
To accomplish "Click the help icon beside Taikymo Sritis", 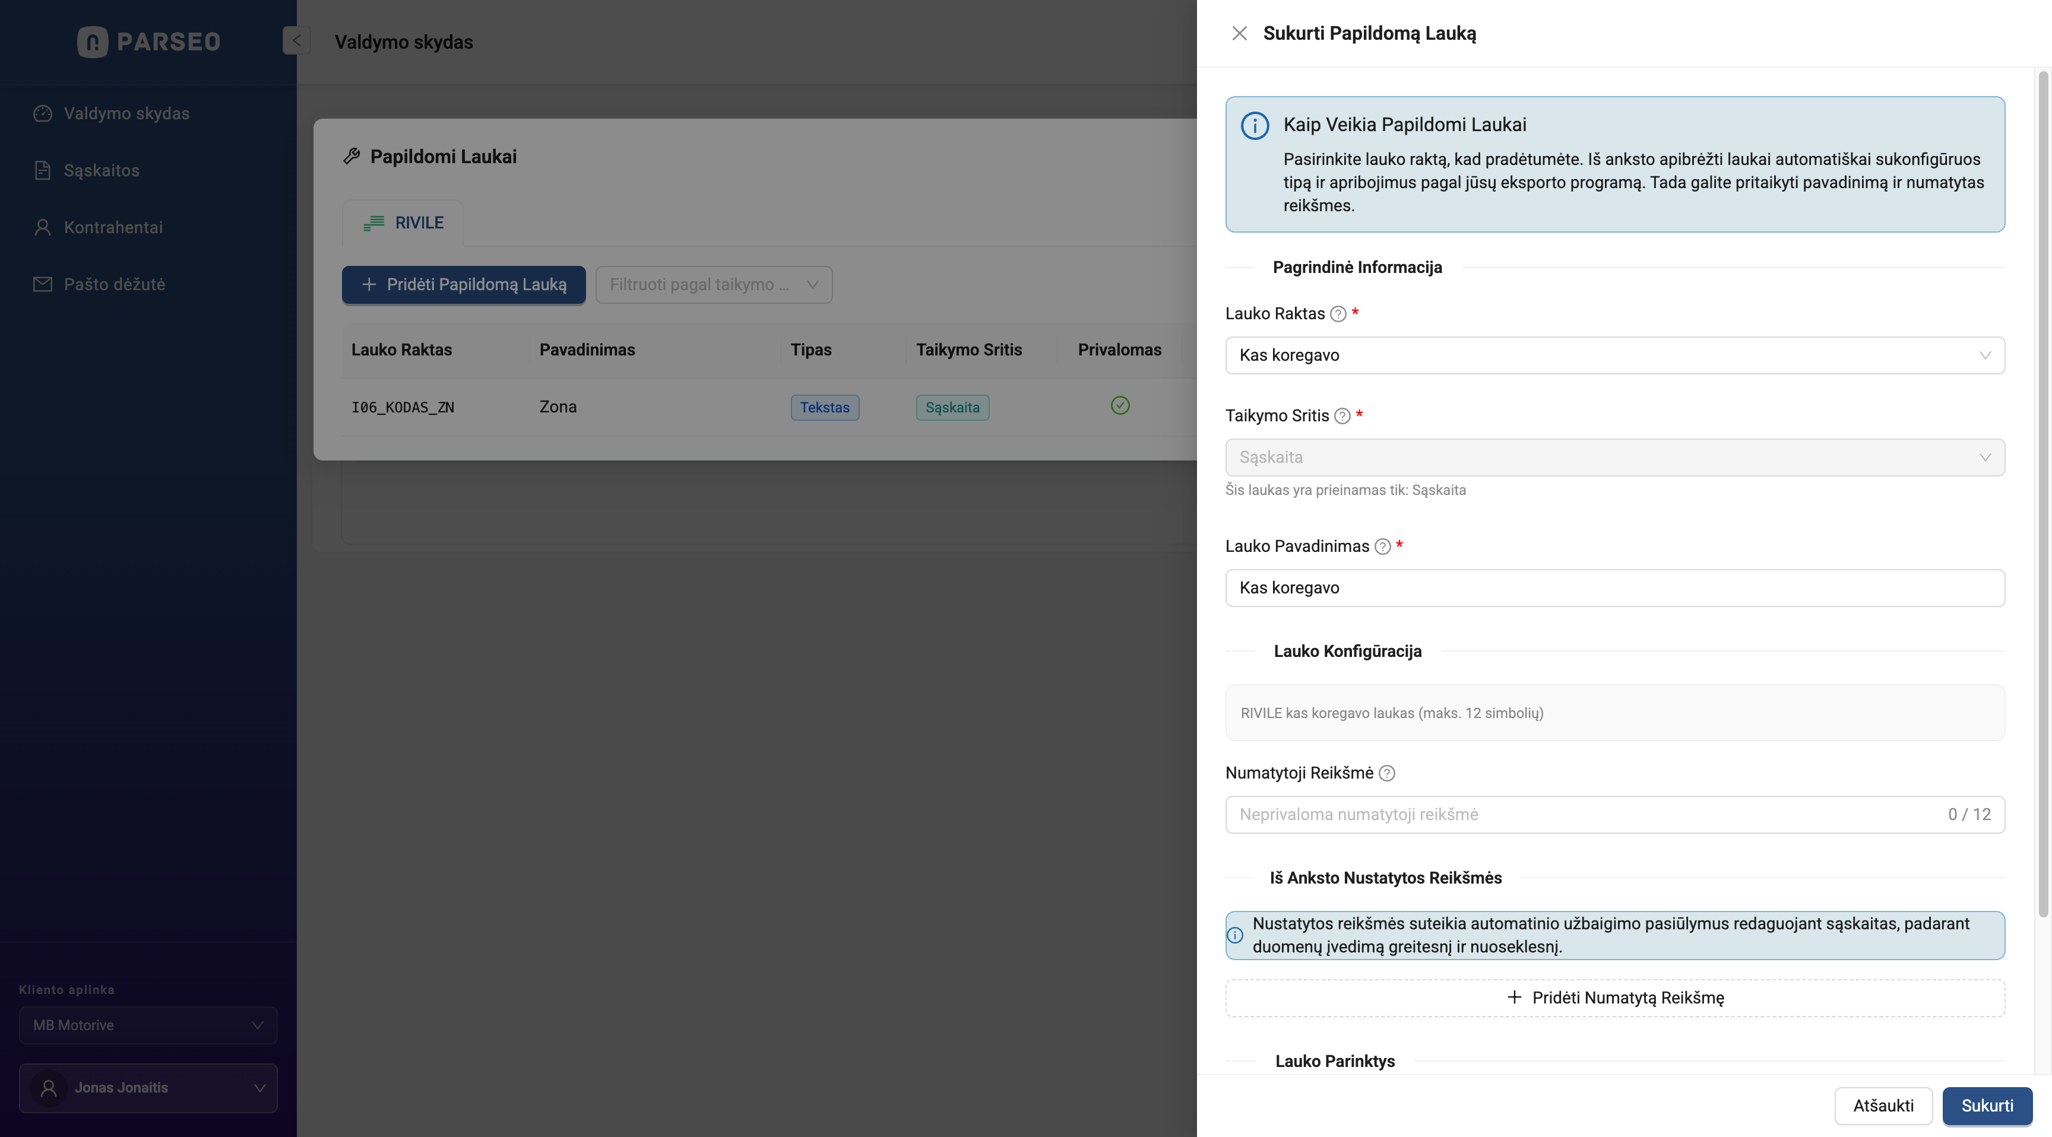I will [x=1342, y=415].
